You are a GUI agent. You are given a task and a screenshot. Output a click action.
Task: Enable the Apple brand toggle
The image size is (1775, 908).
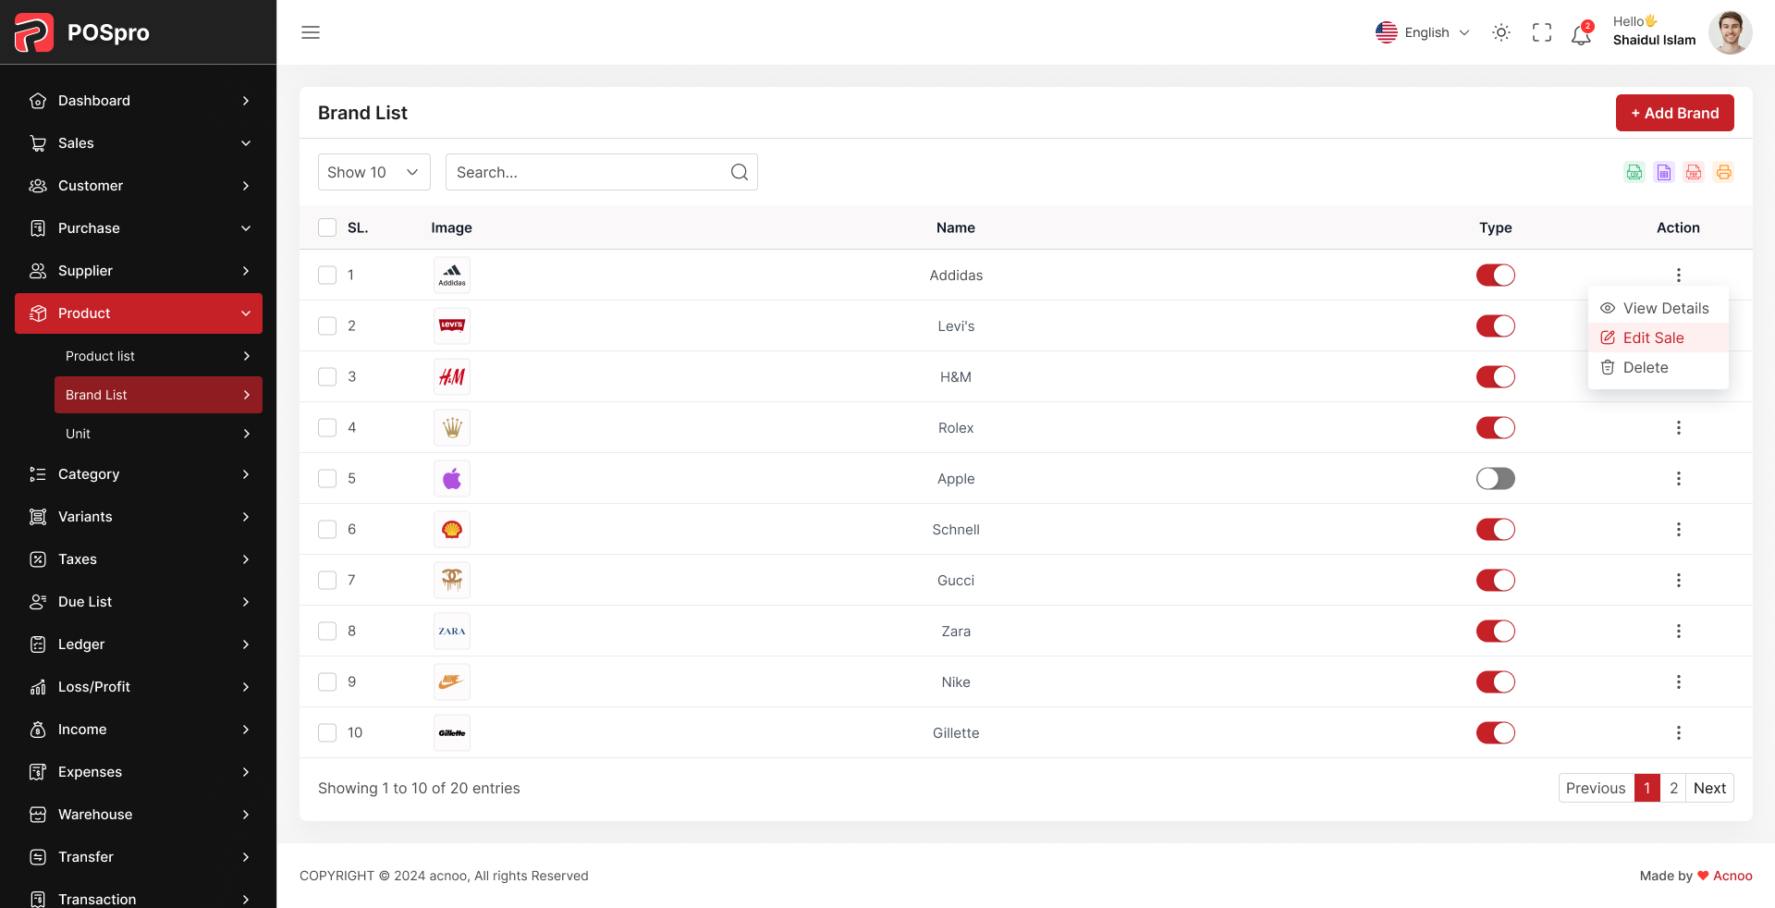1495,479
